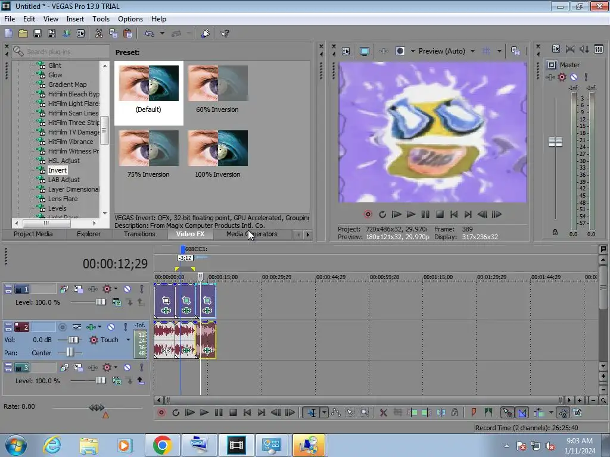Click the Open folder icon in toolbar
The height and width of the screenshot is (457, 610).
point(23,33)
